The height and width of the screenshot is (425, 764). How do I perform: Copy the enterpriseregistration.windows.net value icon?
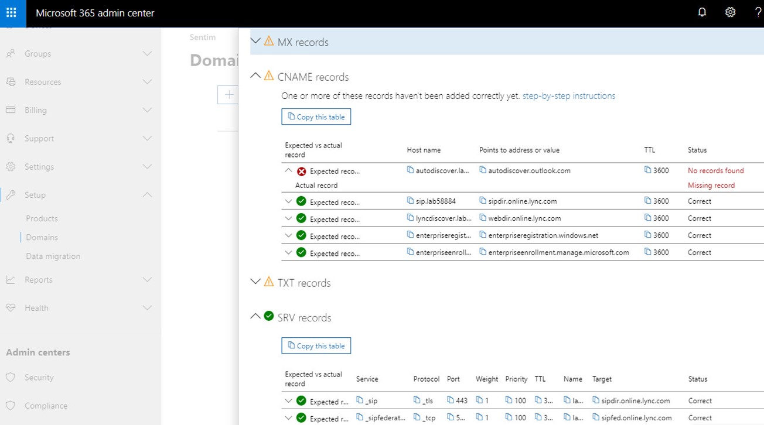[x=483, y=235]
